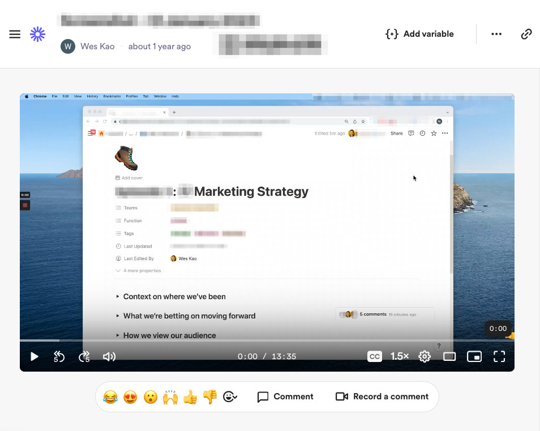Click the Last Edited By property label
This screenshot has width=540, height=431.
[x=139, y=258]
